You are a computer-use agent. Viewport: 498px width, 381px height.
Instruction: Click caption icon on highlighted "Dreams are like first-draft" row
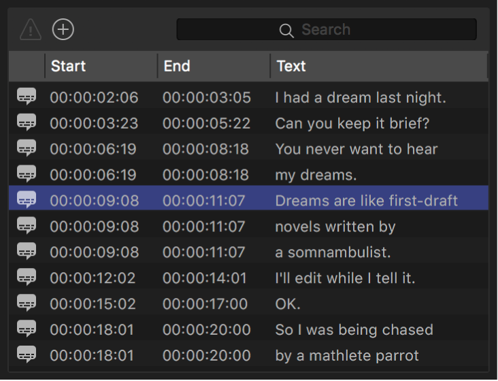click(27, 200)
